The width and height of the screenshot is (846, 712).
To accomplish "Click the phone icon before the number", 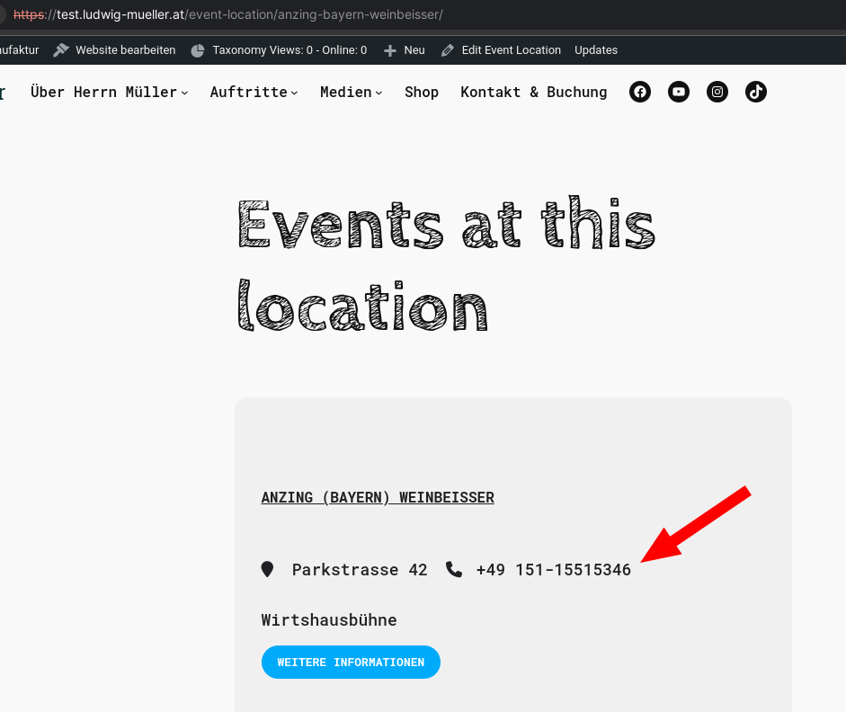I will pos(454,569).
